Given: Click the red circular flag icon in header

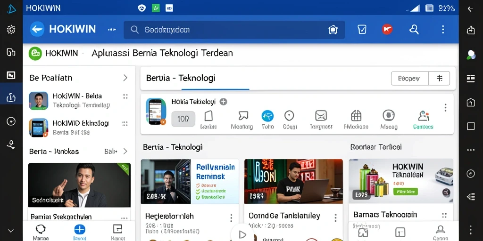Looking at the screenshot, I should click(x=387, y=30).
